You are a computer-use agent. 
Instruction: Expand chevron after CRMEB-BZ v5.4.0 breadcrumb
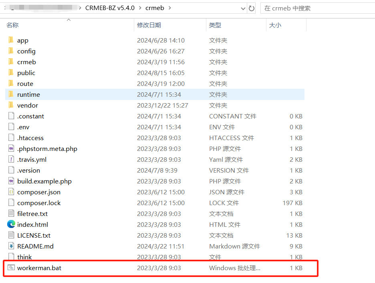(x=140, y=8)
